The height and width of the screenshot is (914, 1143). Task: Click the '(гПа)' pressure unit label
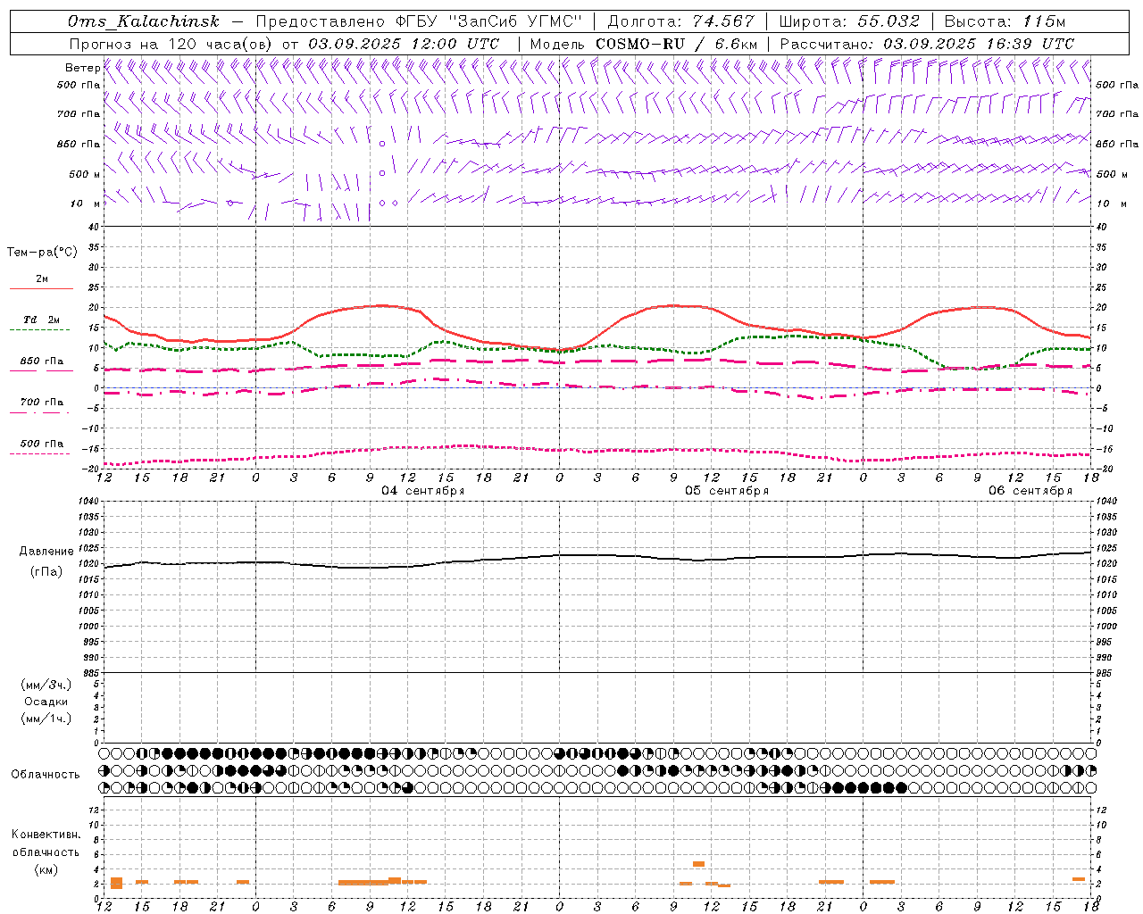(x=46, y=572)
